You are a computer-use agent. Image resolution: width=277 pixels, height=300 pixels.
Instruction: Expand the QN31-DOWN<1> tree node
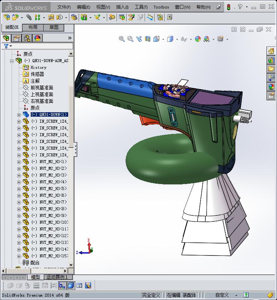(19, 115)
